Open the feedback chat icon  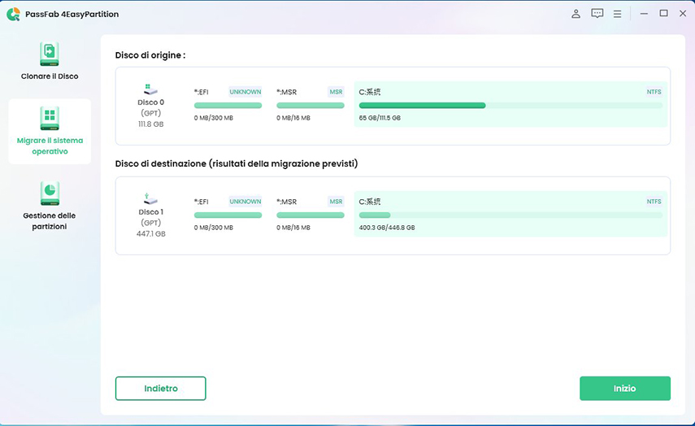(597, 14)
